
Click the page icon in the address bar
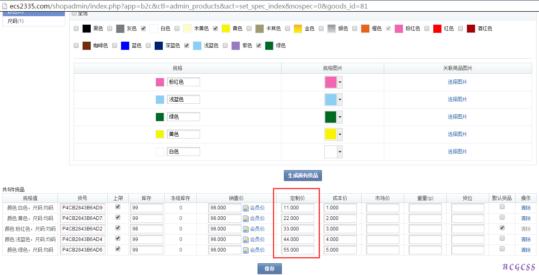5,6
